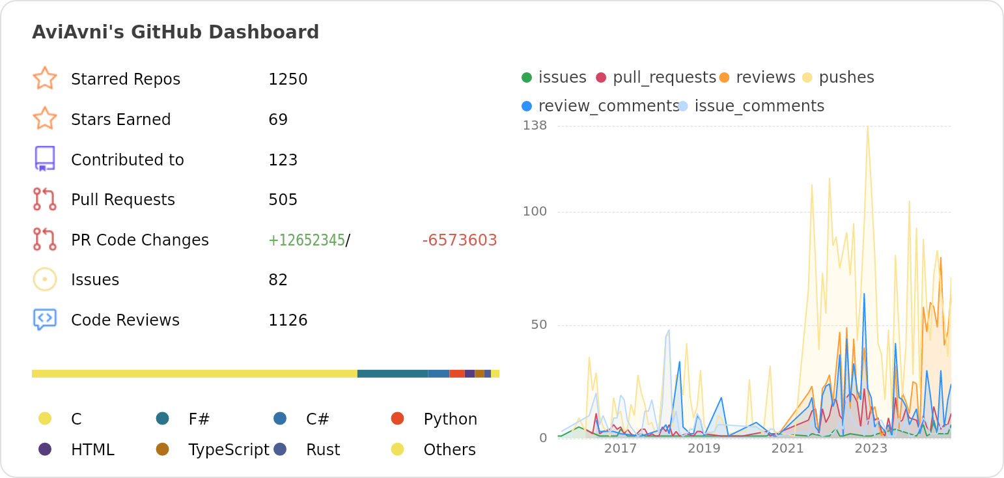Viewport: 1004px width, 478px height.
Task: Click the deletions count -6573603
Action: click(460, 240)
